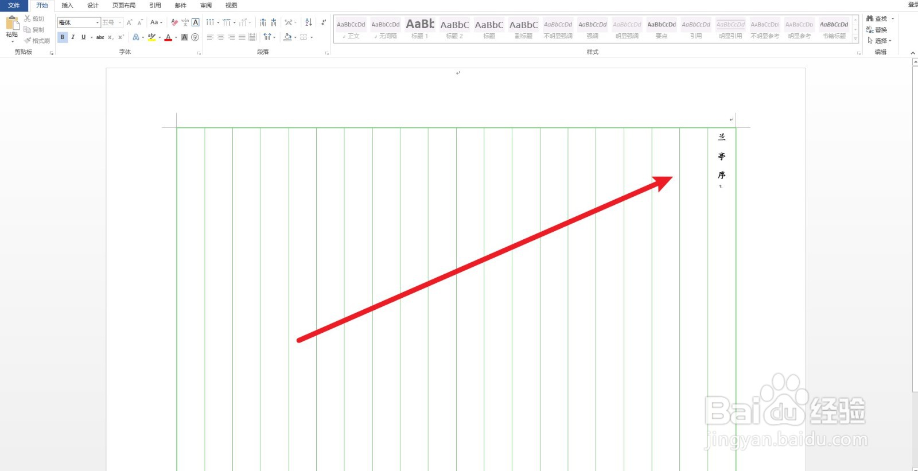
Task: Open the File (文件) tab
Action: [14, 5]
